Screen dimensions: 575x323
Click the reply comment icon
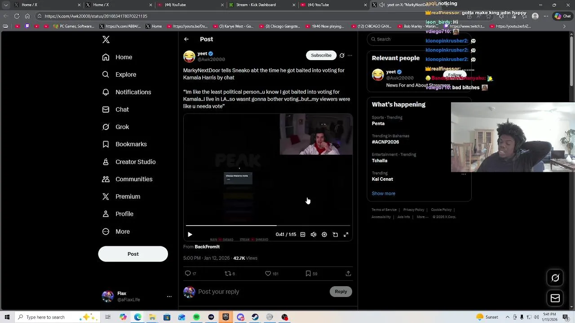tap(188, 273)
